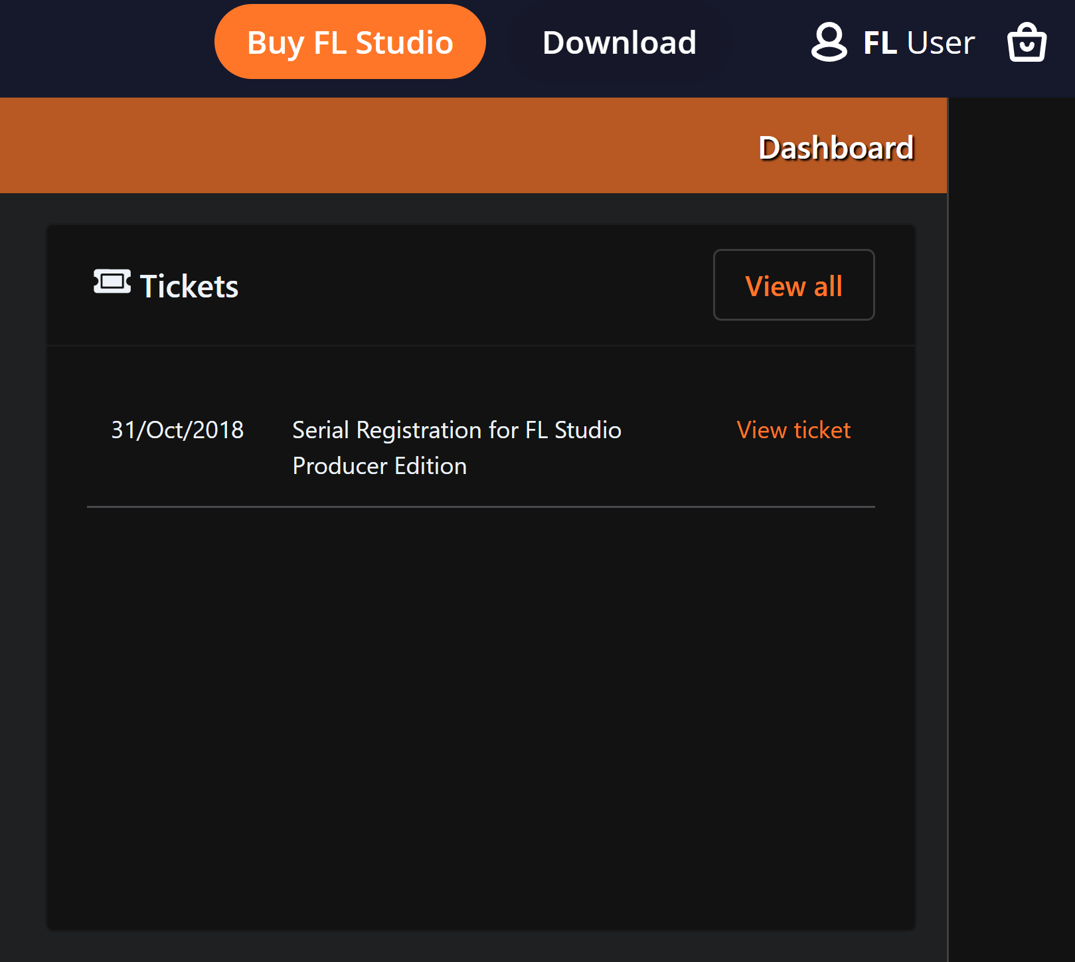Select the Dashboard header tab

click(836, 147)
